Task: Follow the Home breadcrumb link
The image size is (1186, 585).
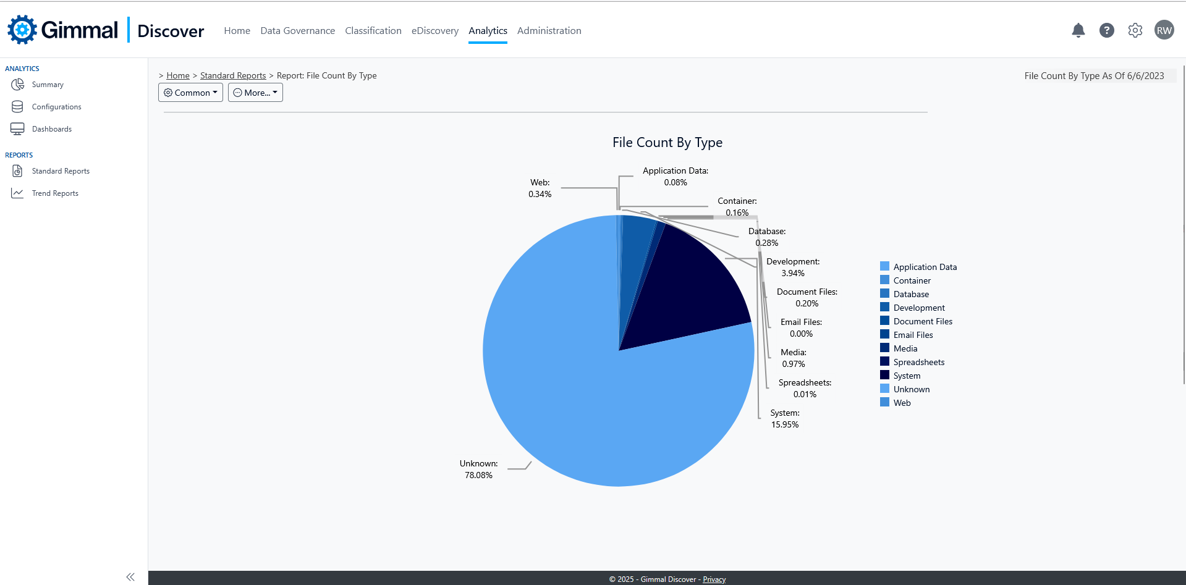Action: coord(178,75)
